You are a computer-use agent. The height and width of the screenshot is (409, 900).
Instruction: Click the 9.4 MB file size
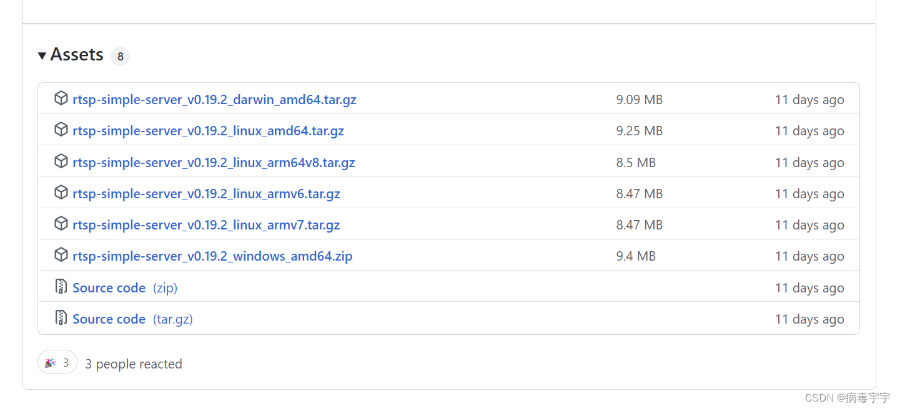[636, 256]
